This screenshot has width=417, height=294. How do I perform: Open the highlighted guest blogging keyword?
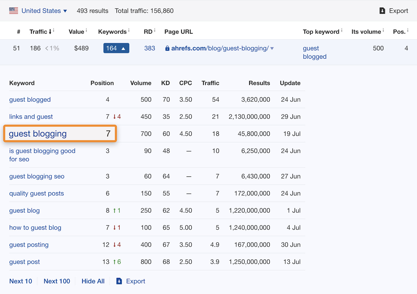pos(38,134)
